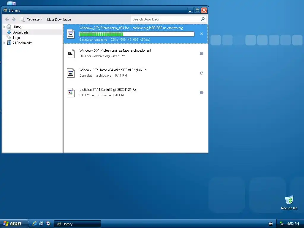Open the Organize menu

[31, 19]
